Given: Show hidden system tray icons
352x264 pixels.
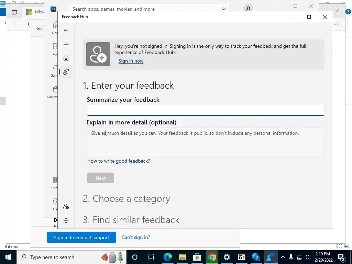Looking at the screenshot, I should pos(283,257).
